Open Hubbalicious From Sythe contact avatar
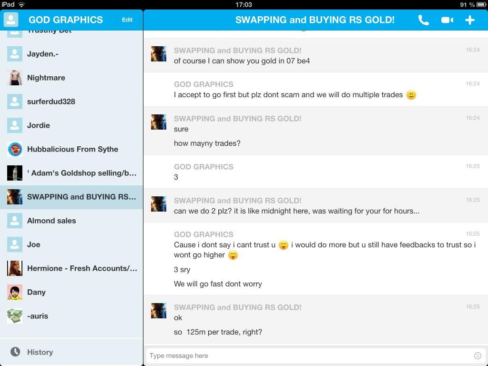488x366 pixels. (15, 149)
